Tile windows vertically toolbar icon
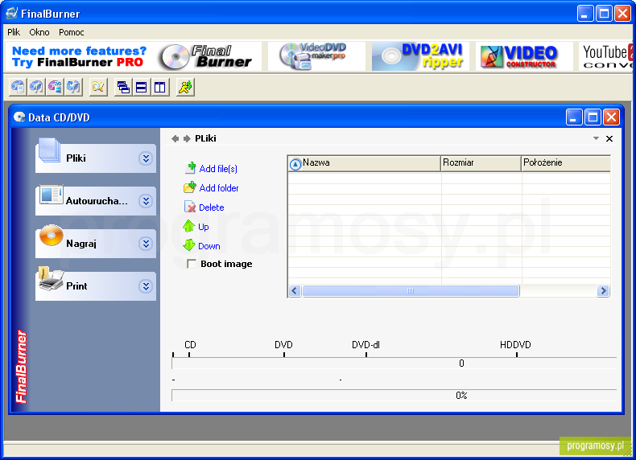The width and height of the screenshot is (636, 460). click(160, 87)
